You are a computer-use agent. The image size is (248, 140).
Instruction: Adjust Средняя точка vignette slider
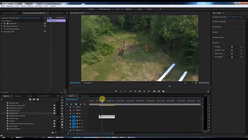coord(232,50)
